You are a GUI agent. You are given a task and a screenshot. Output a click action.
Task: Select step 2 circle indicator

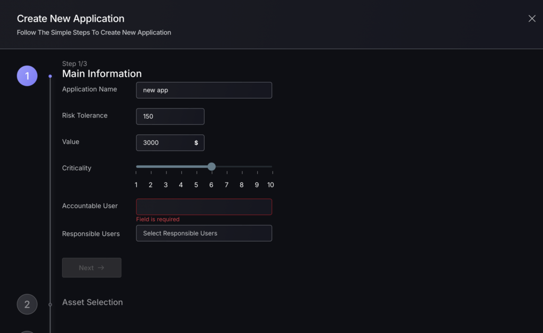coord(27,304)
